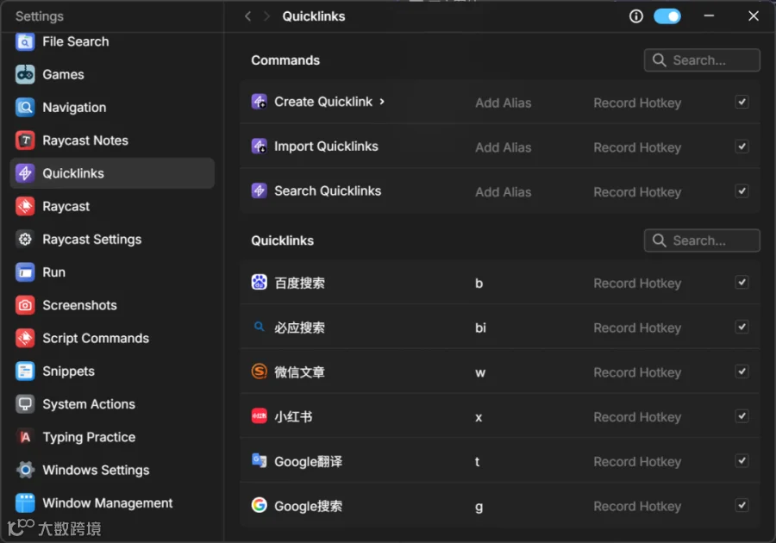776x543 pixels.
Task: Go back with the left navigation chevron
Action: click(x=248, y=16)
